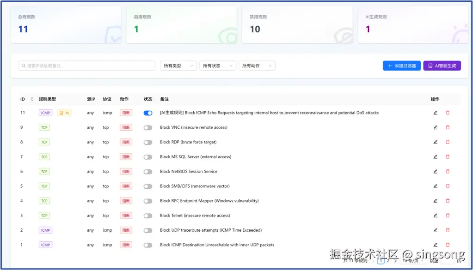Enable the Block RDP rule toggle

pyautogui.click(x=148, y=142)
